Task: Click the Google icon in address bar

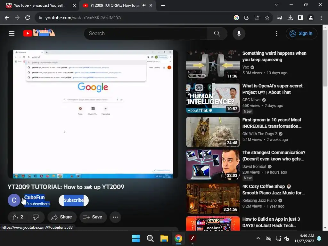Action: [236, 18]
